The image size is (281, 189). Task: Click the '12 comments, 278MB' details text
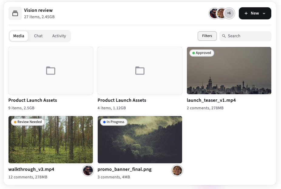click(28, 177)
